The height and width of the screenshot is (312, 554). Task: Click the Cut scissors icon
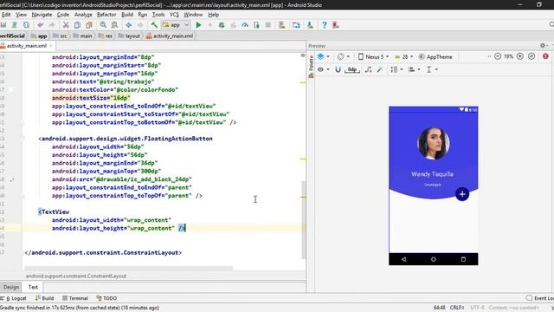coord(66,25)
